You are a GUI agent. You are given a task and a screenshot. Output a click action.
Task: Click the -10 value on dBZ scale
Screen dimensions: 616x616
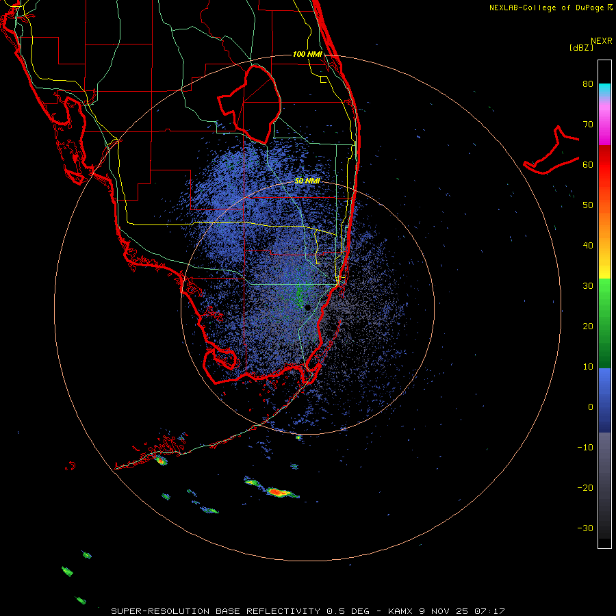click(585, 448)
